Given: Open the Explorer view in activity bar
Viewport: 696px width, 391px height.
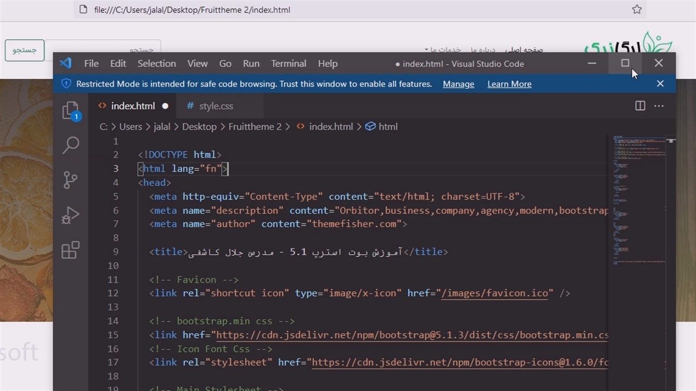Looking at the screenshot, I should point(71,111).
